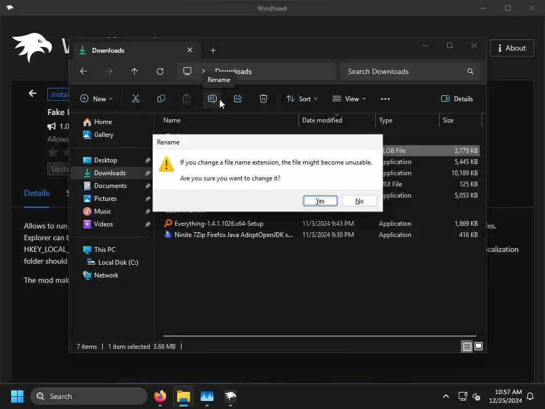Click the Explorer forward arrow
The height and width of the screenshot is (409, 545).
pos(109,71)
